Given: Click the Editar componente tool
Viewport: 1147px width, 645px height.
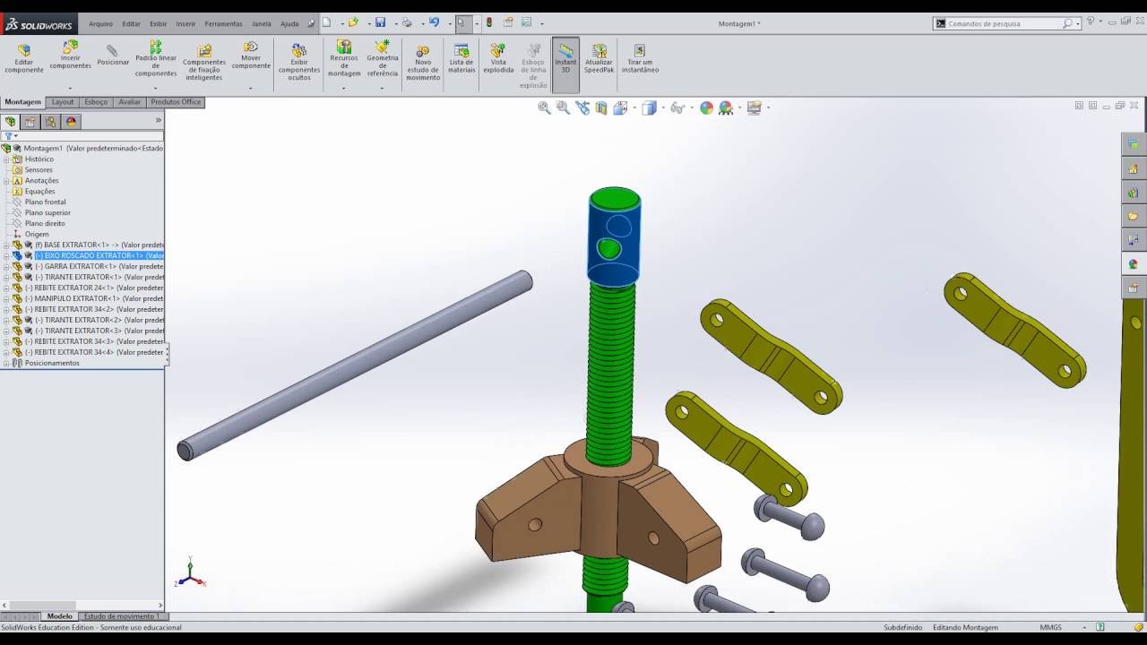Looking at the screenshot, I should [24, 58].
